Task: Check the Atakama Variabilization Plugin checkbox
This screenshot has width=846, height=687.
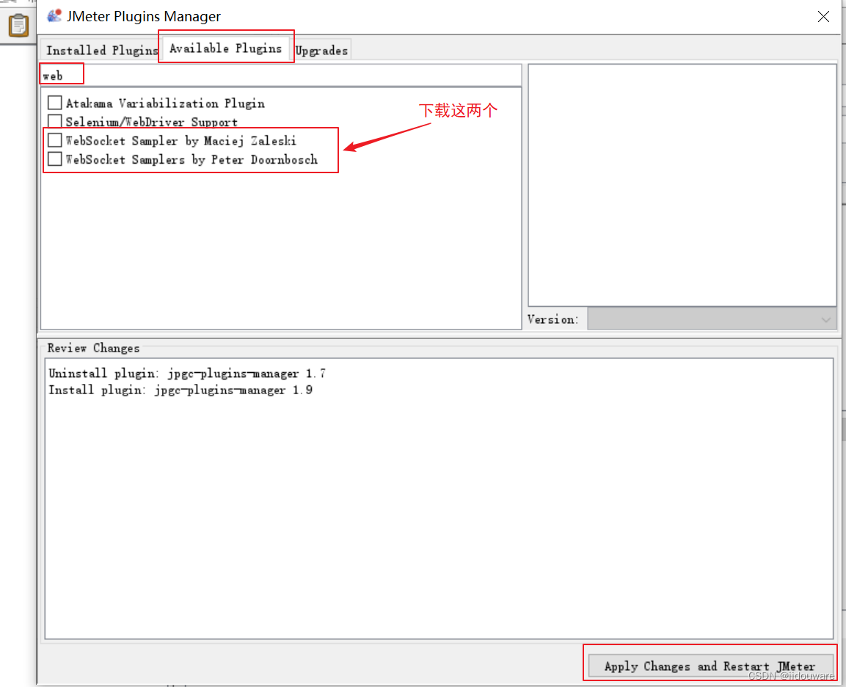Action: click(55, 103)
